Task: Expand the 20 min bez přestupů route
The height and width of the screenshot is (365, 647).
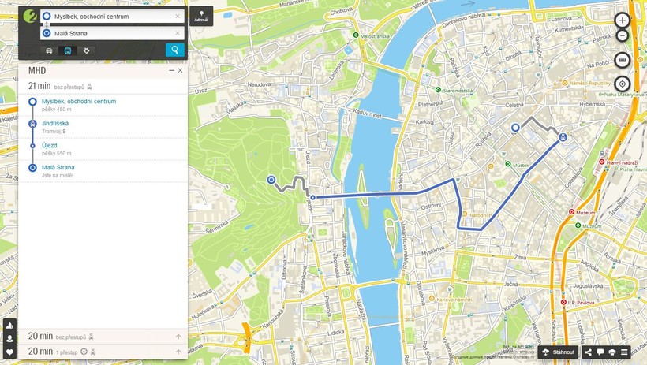Action: pos(103,337)
